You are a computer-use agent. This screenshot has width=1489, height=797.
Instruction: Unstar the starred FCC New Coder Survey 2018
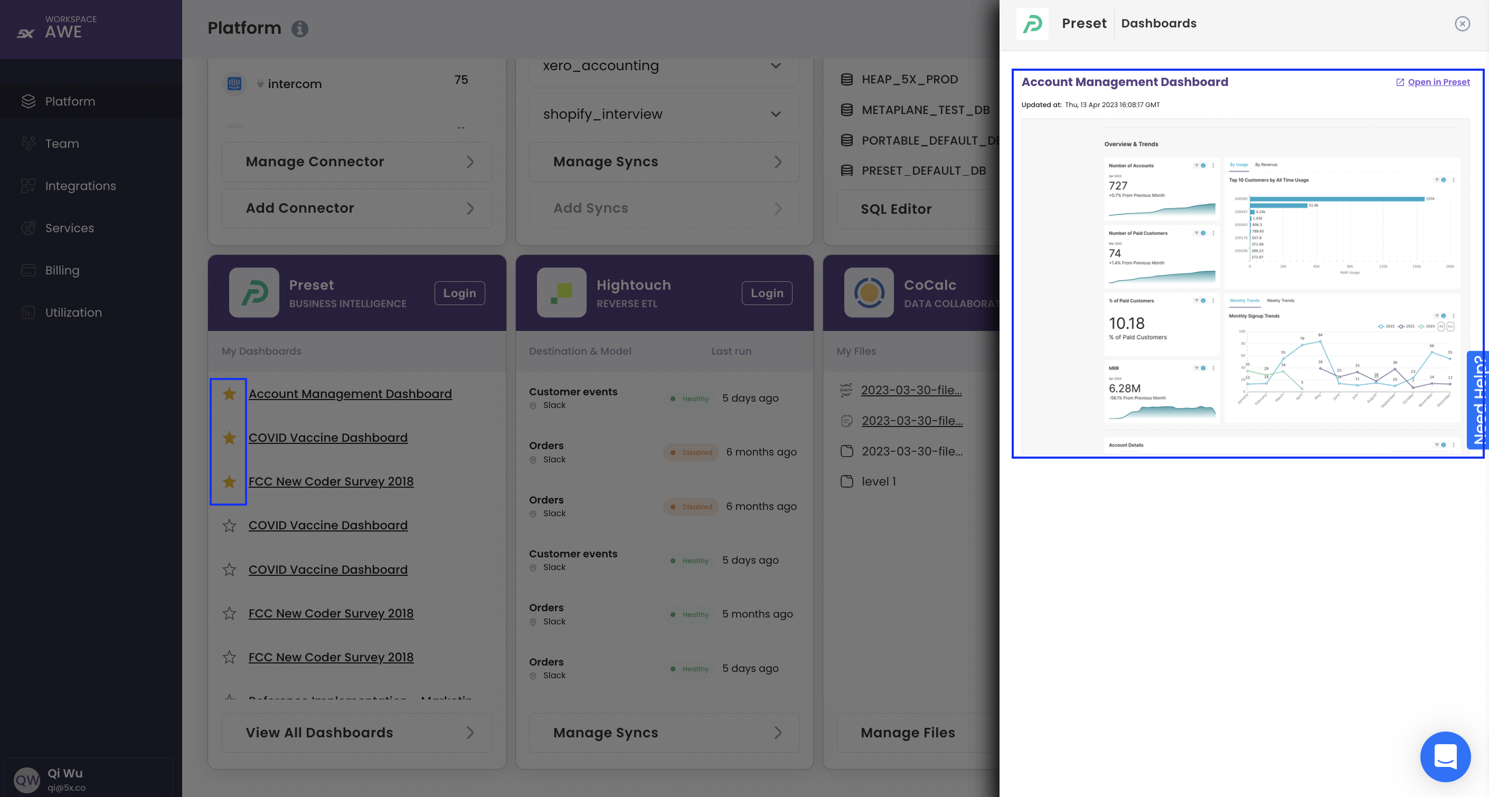(x=230, y=482)
